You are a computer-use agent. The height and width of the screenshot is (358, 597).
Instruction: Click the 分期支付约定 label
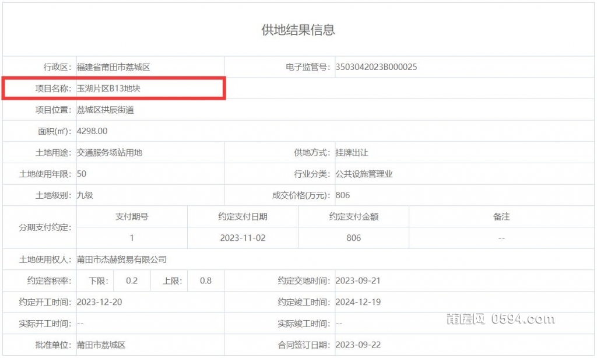click(x=45, y=227)
